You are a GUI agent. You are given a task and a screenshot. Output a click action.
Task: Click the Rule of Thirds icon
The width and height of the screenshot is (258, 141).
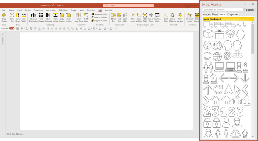point(151,17)
